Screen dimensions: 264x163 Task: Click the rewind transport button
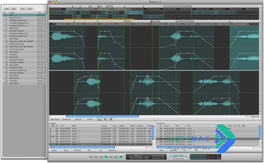pyautogui.click(x=96, y=157)
